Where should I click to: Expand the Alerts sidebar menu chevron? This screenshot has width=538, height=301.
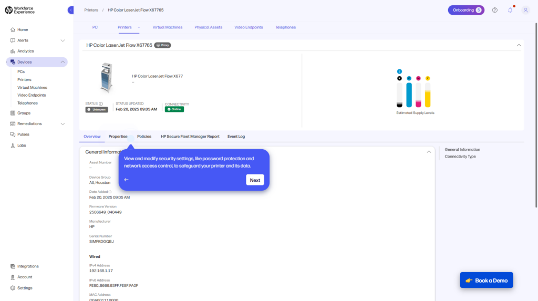pos(63,40)
